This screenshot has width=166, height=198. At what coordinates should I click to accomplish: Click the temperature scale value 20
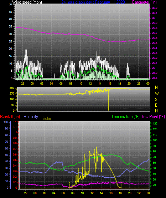coord(154,185)
